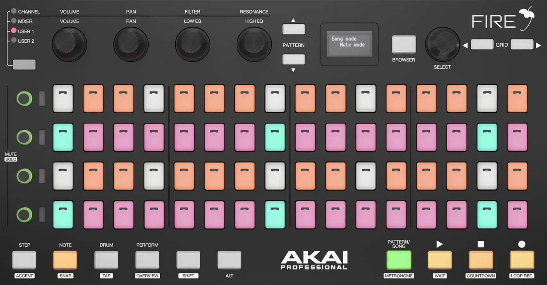547x285 pixels.
Task: Tap the eleventh pad (white) in row three
Action: [x=366, y=176]
